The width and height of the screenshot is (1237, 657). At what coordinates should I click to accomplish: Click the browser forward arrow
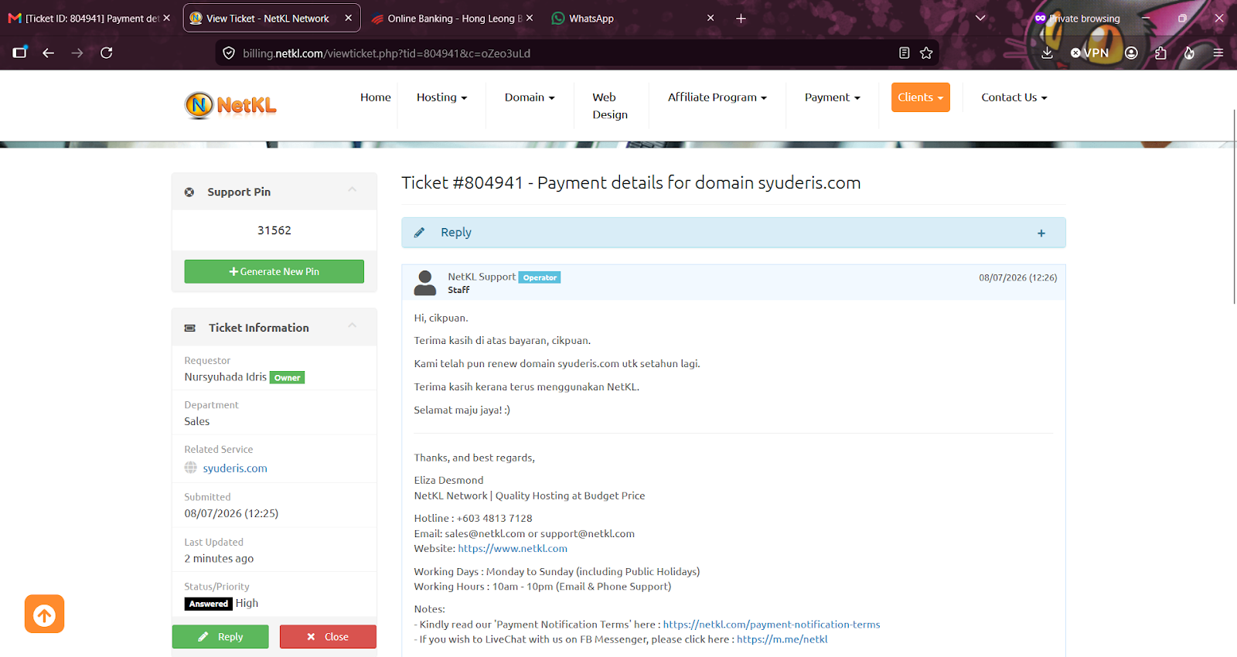(77, 53)
